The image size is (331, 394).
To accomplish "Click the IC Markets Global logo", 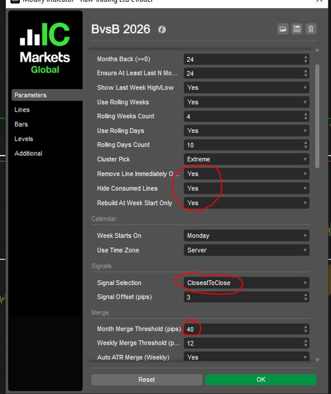I will (45, 48).
